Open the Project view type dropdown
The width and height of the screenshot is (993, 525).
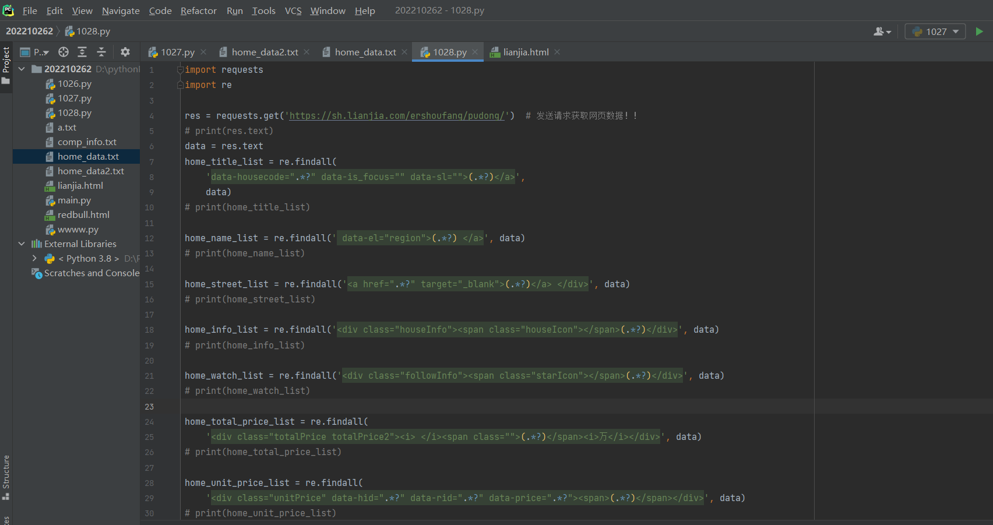pos(35,52)
